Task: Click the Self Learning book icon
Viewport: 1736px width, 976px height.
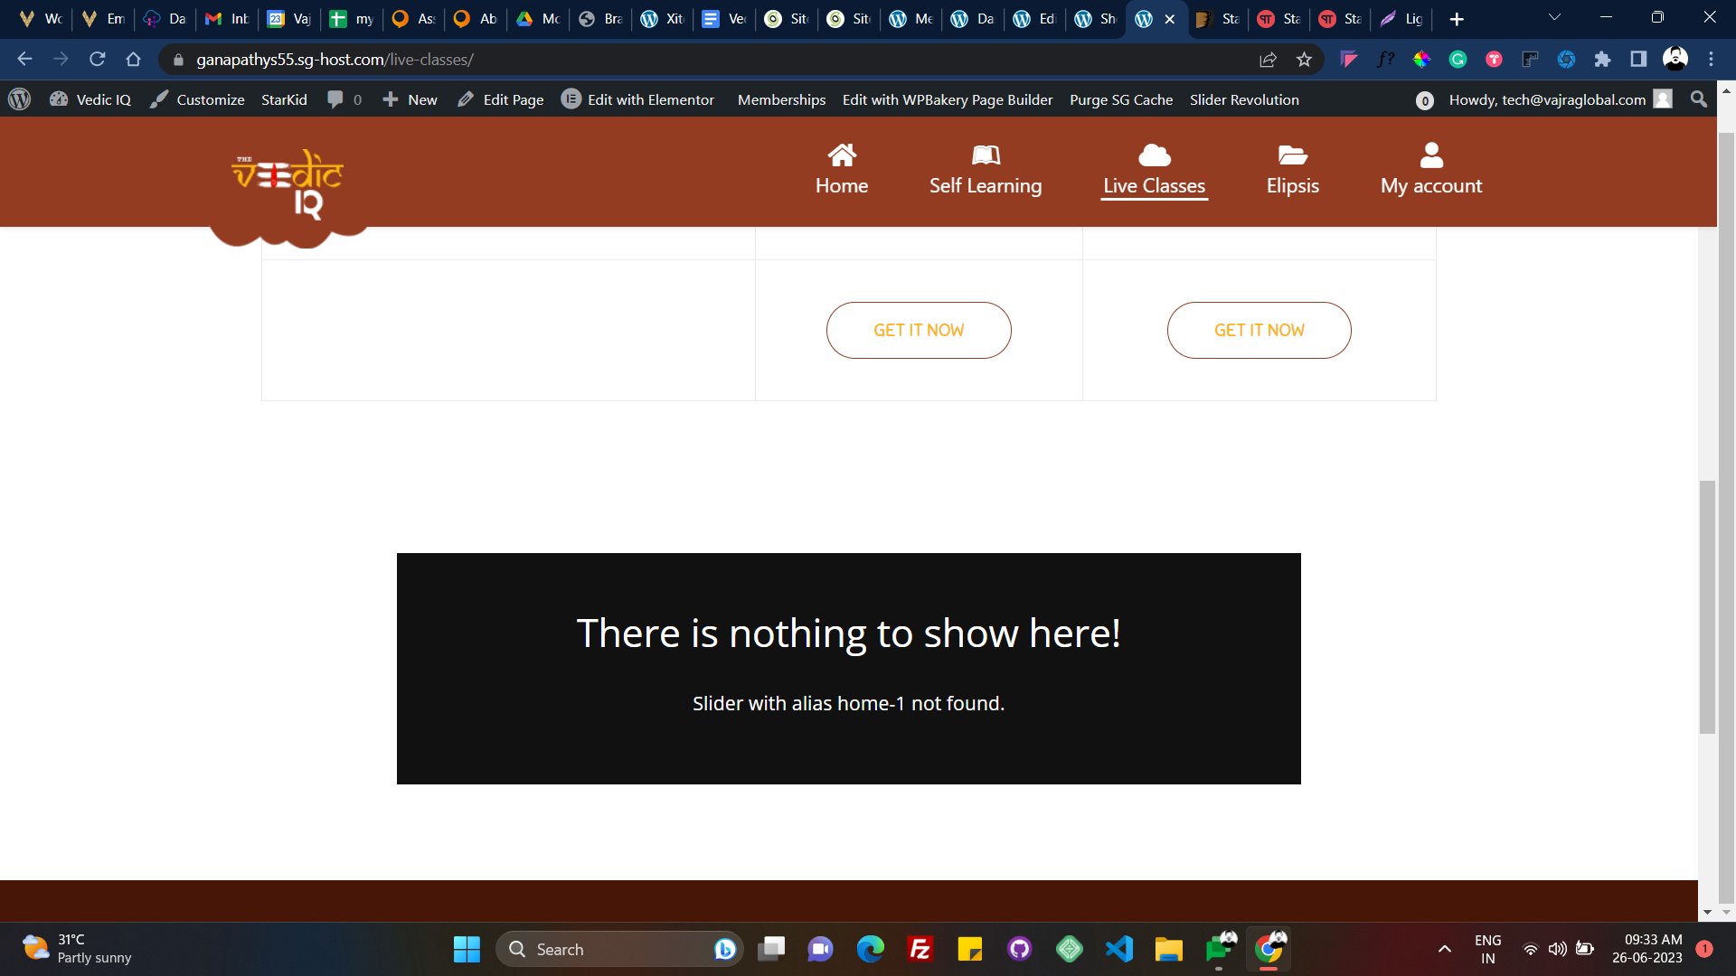Action: coord(985,153)
